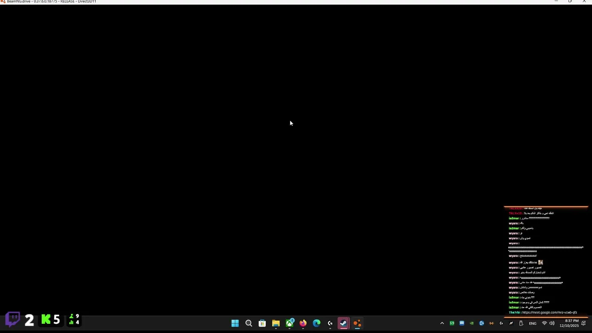
Task: Open the Xbox app in taskbar
Action: click(290, 323)
